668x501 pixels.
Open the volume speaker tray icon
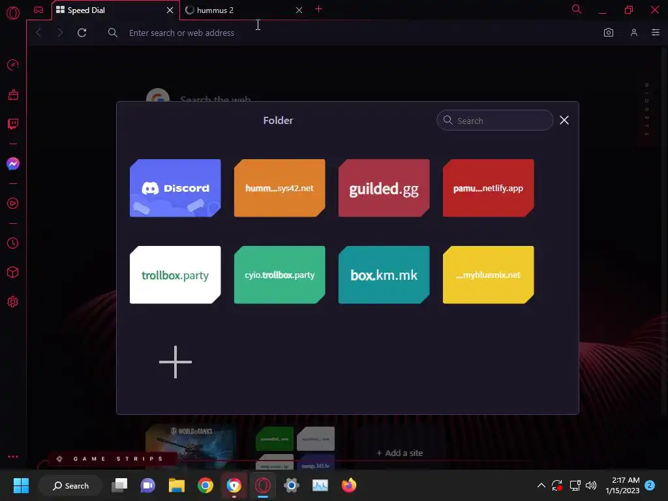(x=591, y=485)
